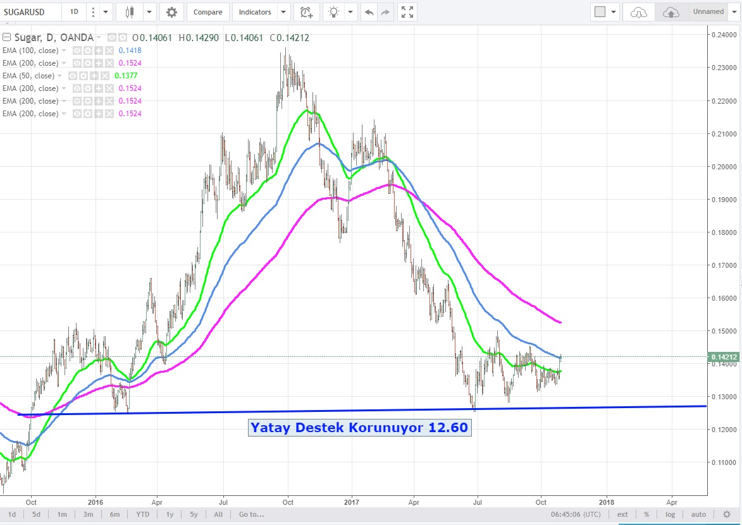
Task: Enter fullscreen mode
Action: click(407, 12)
